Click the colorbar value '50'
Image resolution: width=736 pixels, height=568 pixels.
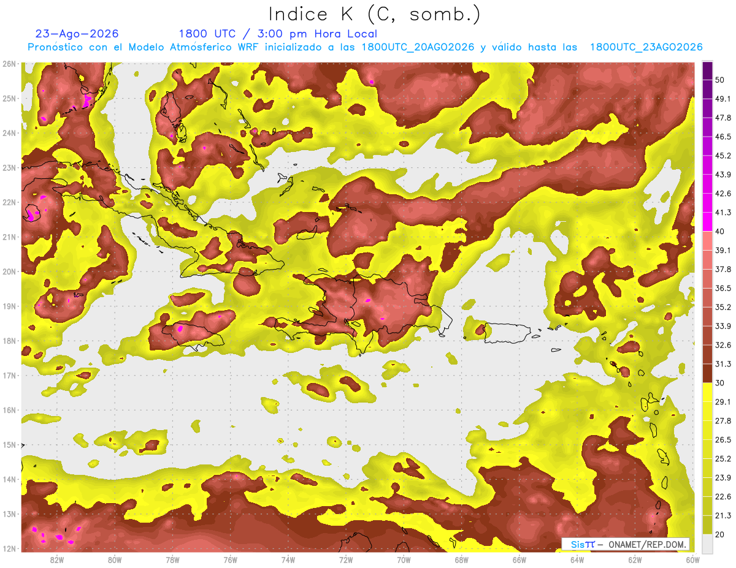(x=721, y=80)
